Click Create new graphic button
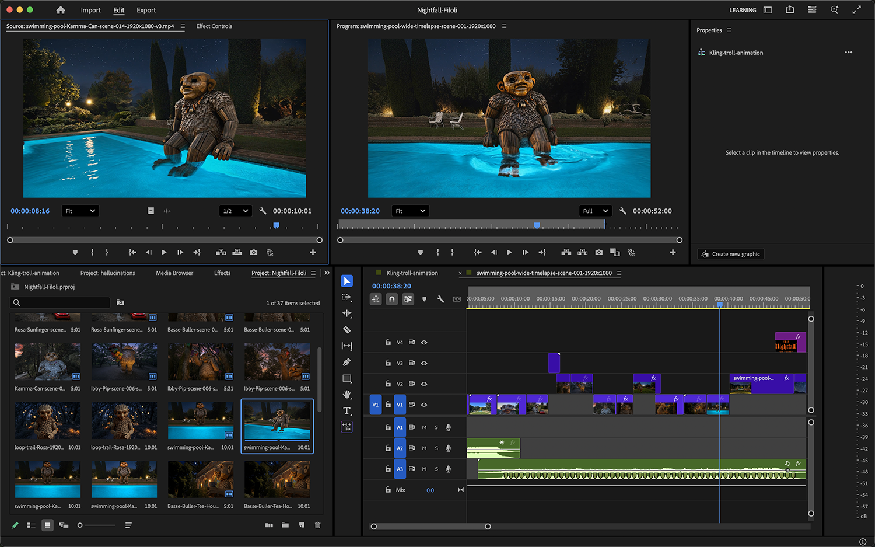This screenshot has height=547, width=875. pos(731,254)
